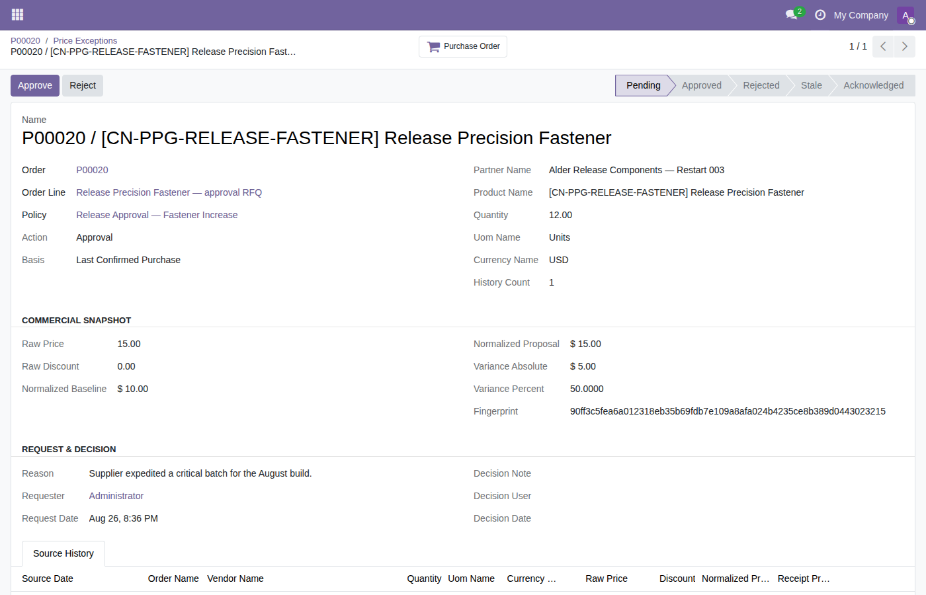Click the partner name Alder Release Components
This screenshot has height=595, width=926.
tap(636, 170)
